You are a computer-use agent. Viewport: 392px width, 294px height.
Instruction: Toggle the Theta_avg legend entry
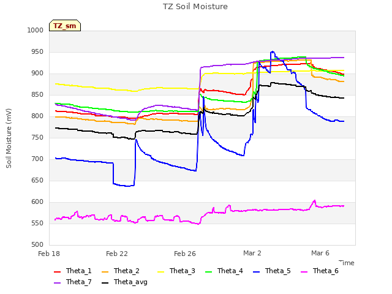point(125,282)
